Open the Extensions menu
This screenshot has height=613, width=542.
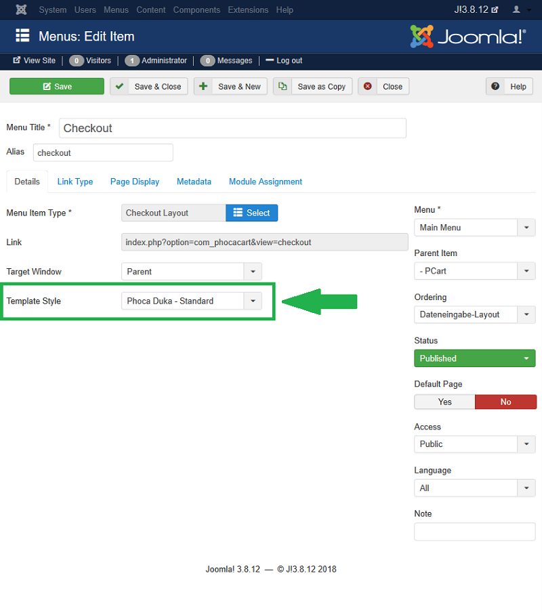[247, 9]
